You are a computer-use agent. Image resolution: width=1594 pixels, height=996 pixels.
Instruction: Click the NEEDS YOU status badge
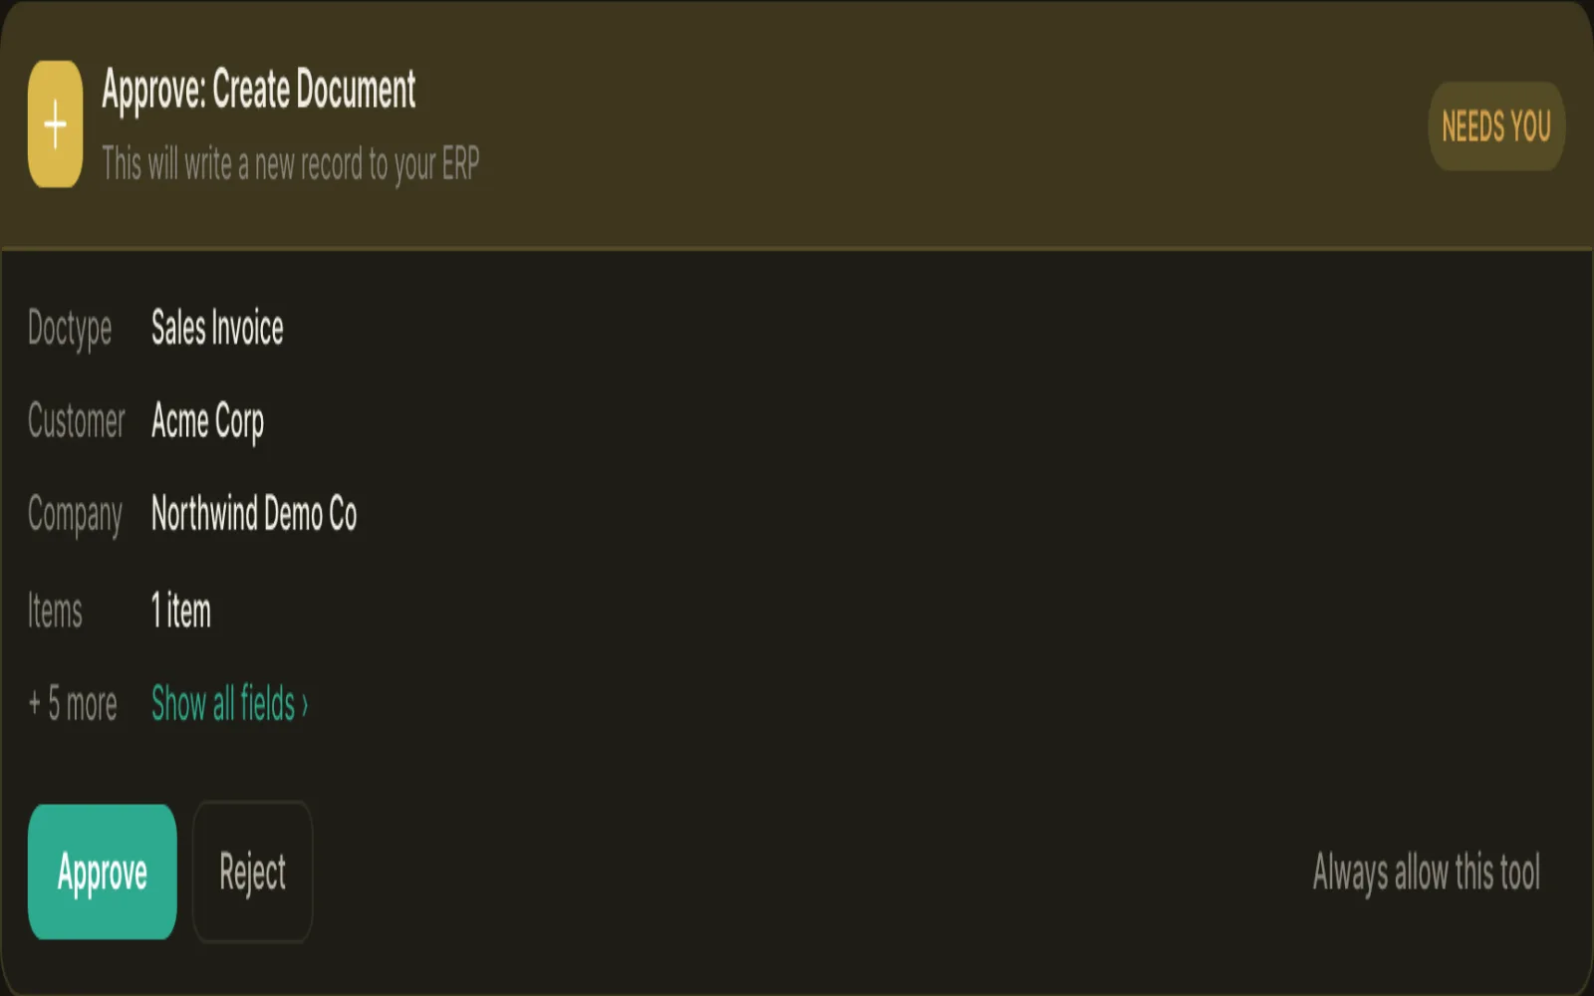(1496, 126)
